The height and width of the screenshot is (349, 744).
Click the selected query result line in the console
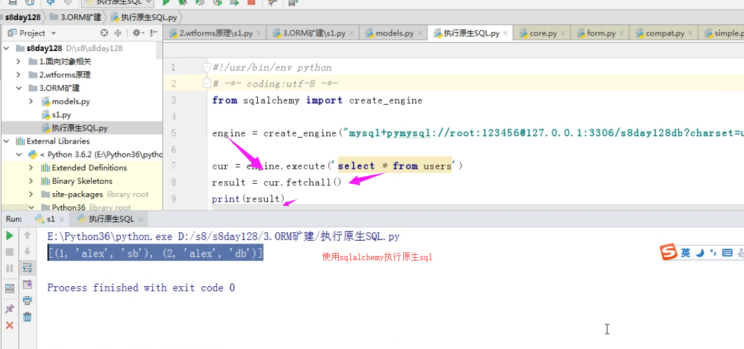pos(155,253)
